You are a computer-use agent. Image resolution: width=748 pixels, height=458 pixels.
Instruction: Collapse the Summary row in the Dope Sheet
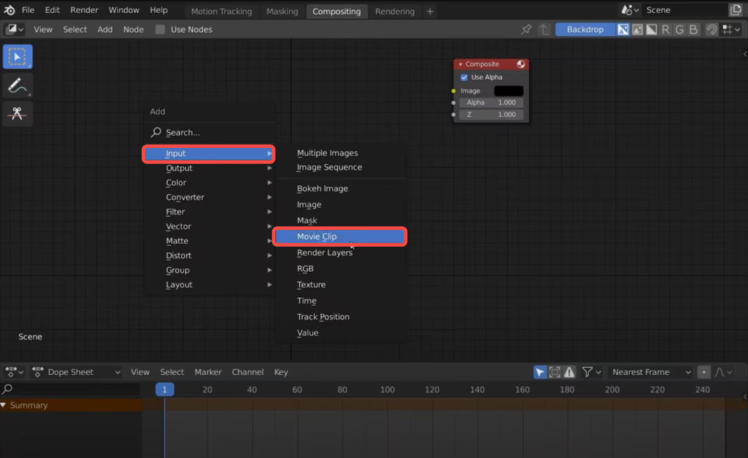[x=4, y=405]
